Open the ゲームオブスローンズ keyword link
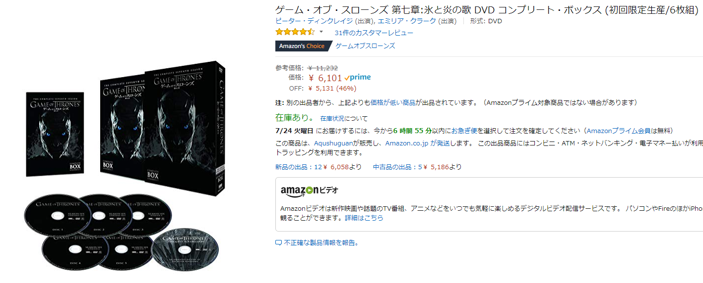This screenshot has height=283, width=703. pyautogui.click(x=365, y=46)
